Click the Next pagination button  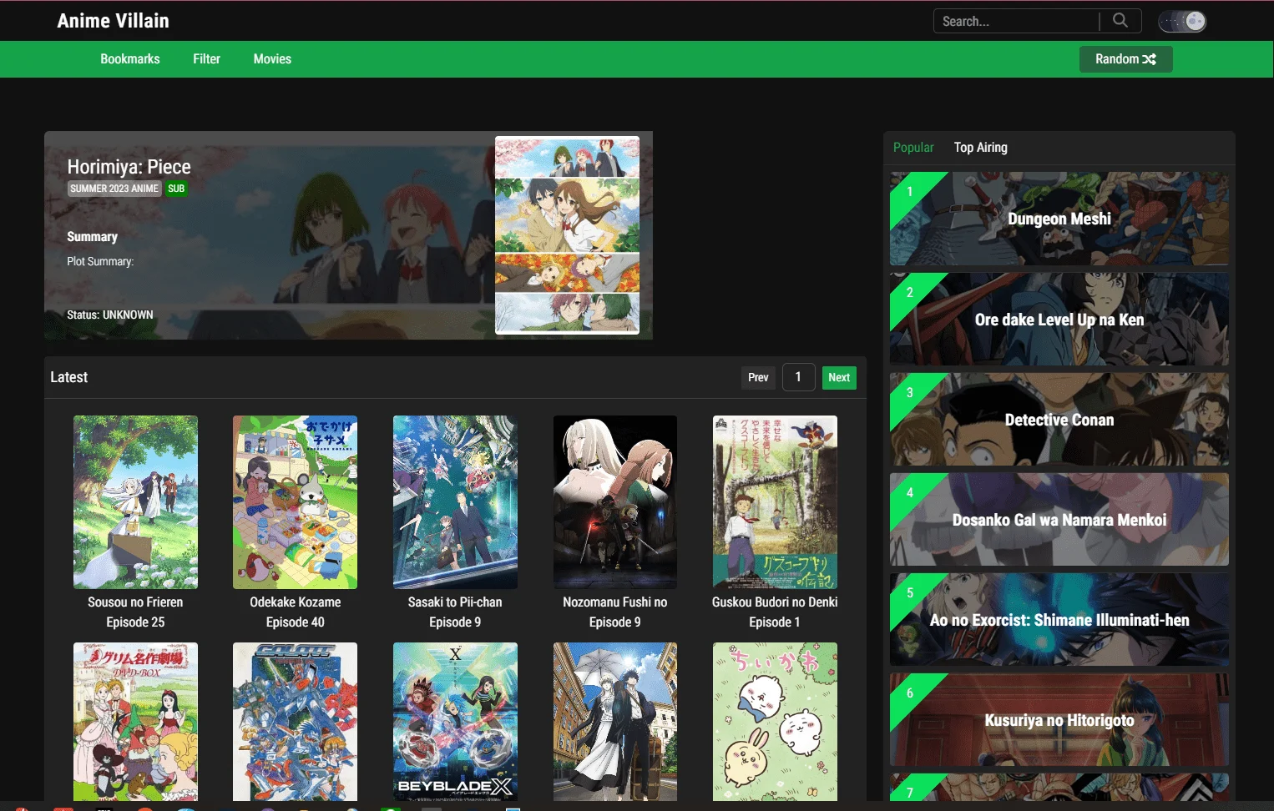coord(839,378)
